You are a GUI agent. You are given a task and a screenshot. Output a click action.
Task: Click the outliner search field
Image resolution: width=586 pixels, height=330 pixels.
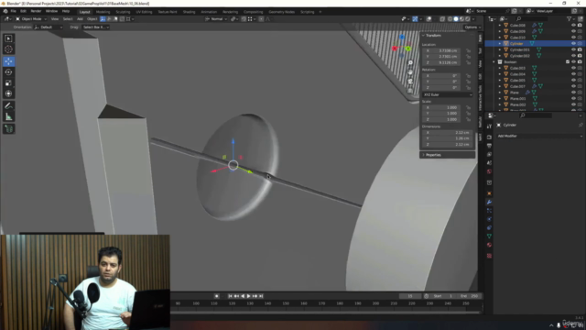532,18
